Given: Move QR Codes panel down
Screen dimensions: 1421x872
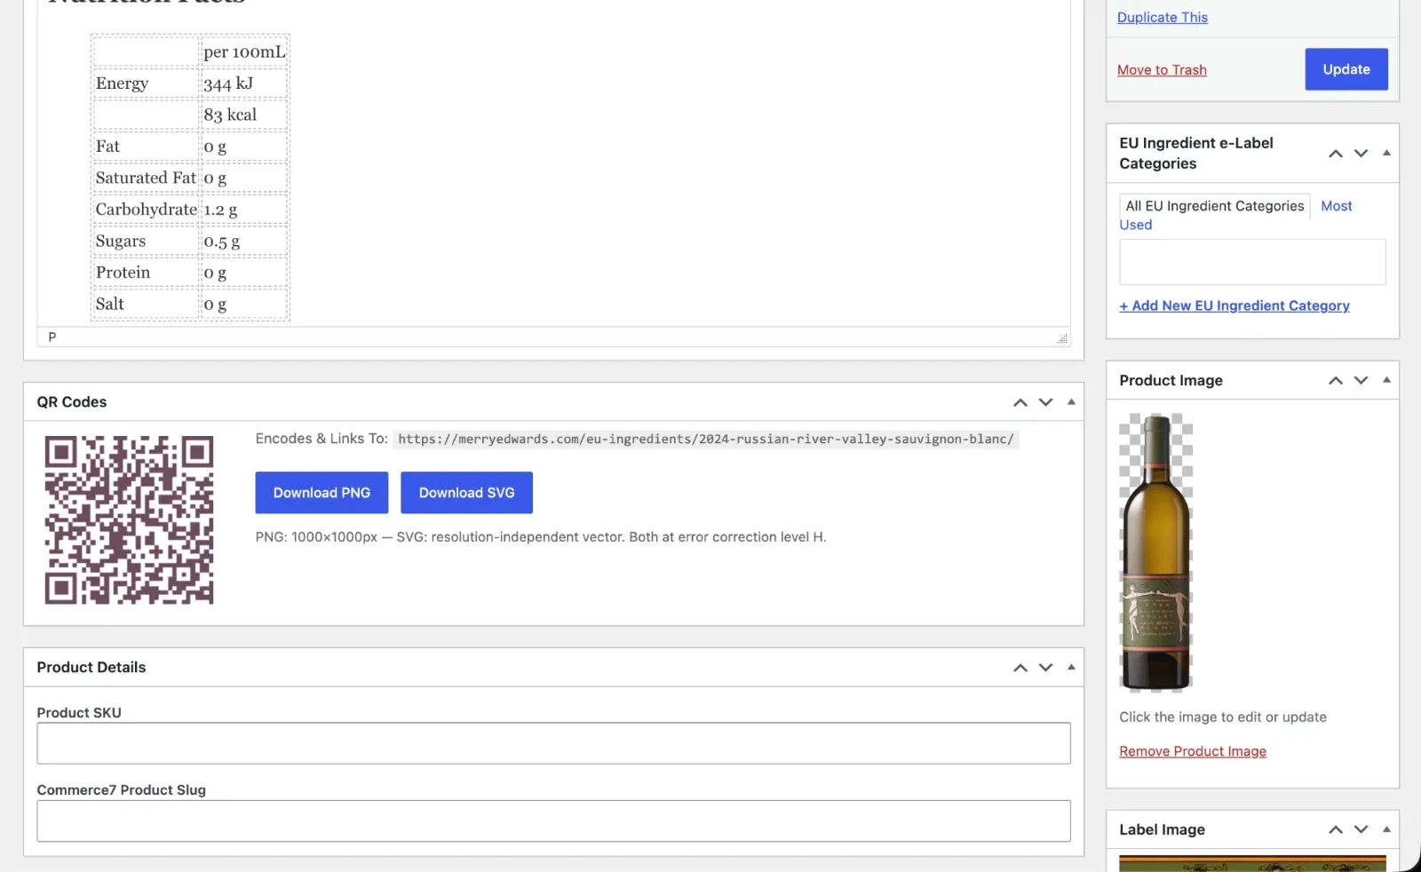Looking at the screenshot, I should tap(1046, 402).
